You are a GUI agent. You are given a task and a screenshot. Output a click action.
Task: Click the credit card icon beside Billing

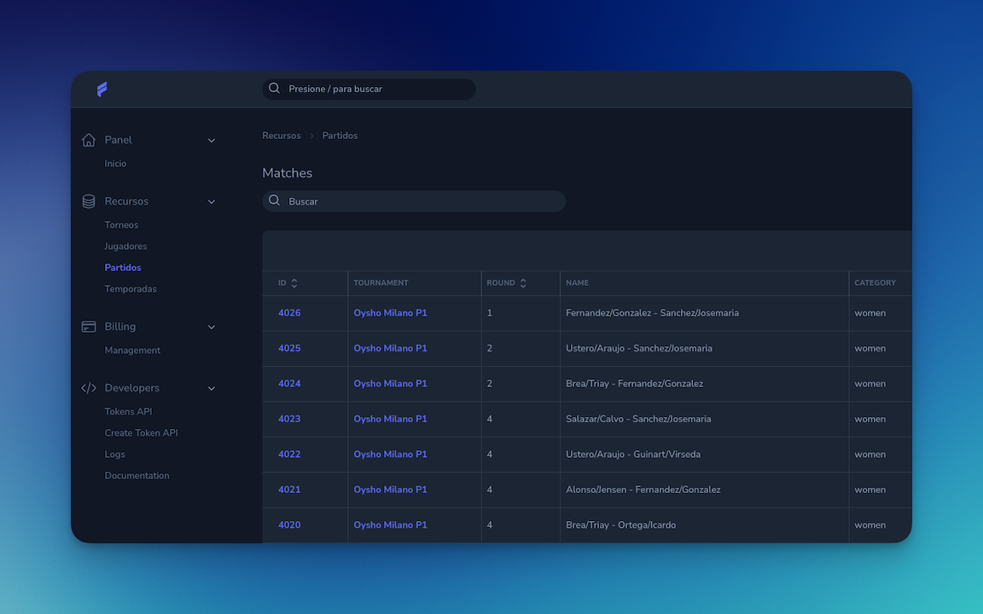point(89,326)
